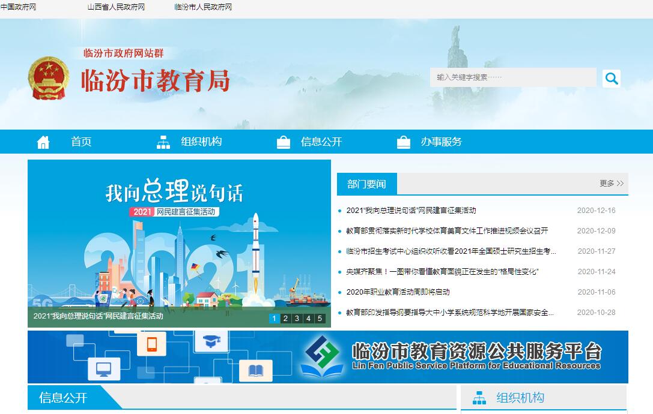Screen dimensions: 653x414
Task: Click the home icon in navigation bar
Action: [43, 142]
